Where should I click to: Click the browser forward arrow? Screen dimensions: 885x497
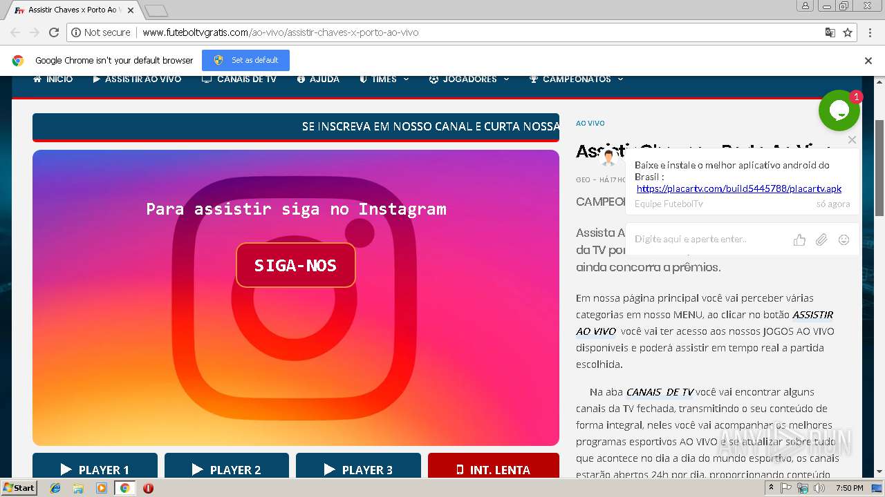click(35, 32)
